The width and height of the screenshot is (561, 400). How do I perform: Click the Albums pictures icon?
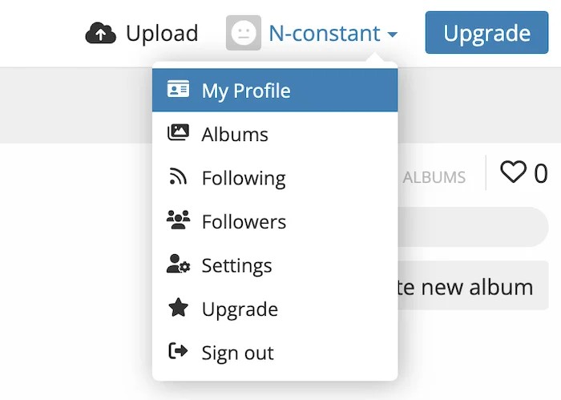coord(178,133)
